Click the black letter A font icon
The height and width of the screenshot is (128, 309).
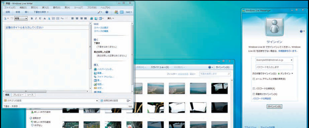tap(44, 18)
